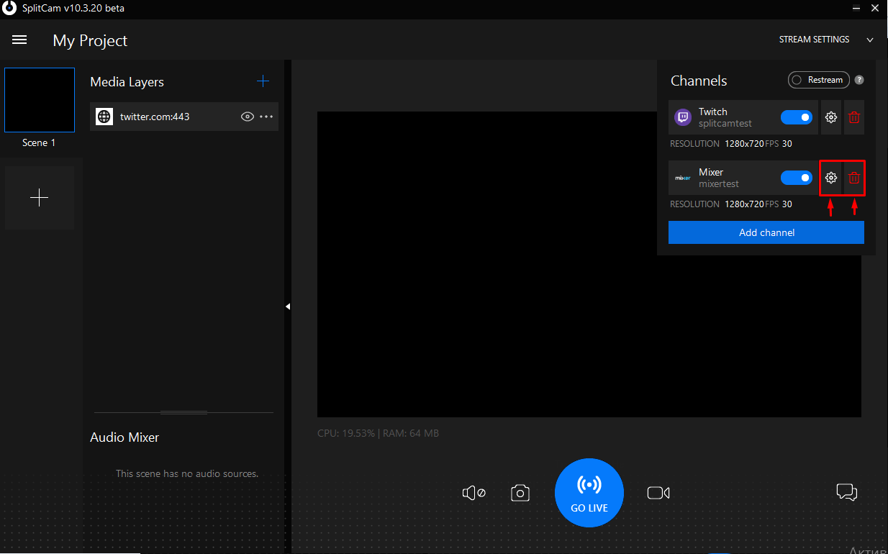Open Stream Settings menu

coord(814,40)
